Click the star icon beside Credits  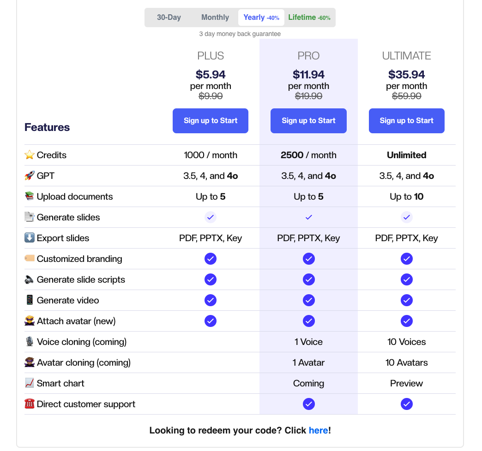click(30, 155)
